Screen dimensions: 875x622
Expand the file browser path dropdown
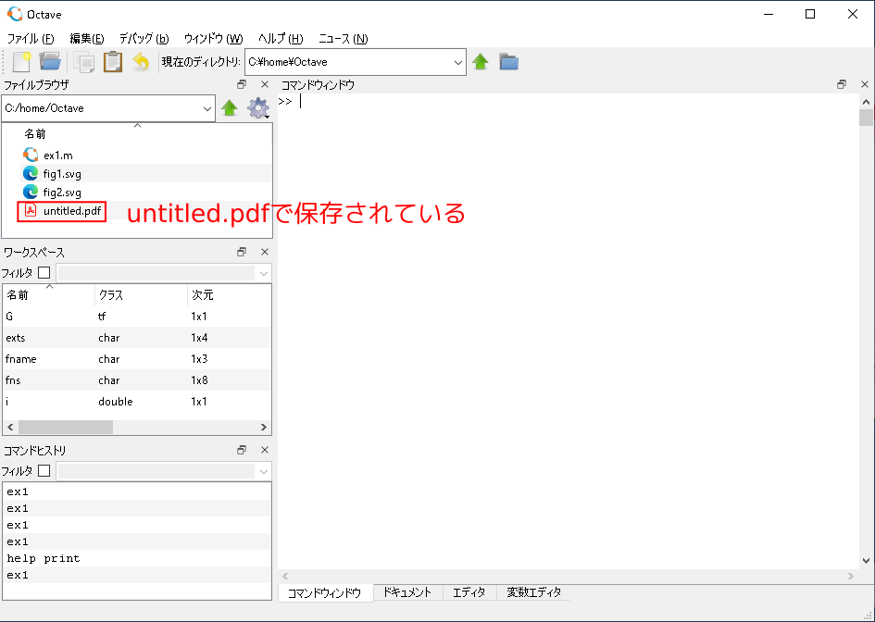(x=206, y=108)
